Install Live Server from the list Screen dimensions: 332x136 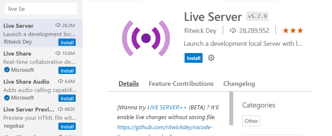pyautogui.click(x=67, y=43)
